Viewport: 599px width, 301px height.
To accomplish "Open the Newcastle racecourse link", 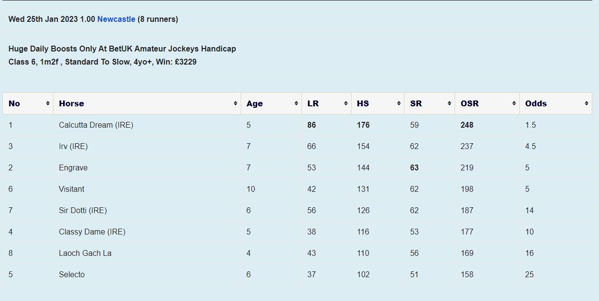I will pyautogui.click(x=116, y=19).
